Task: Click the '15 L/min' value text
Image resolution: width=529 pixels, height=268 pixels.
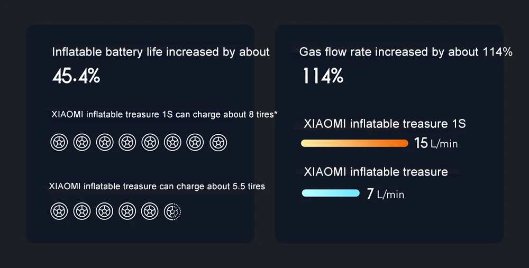Action: click(436, 143)
